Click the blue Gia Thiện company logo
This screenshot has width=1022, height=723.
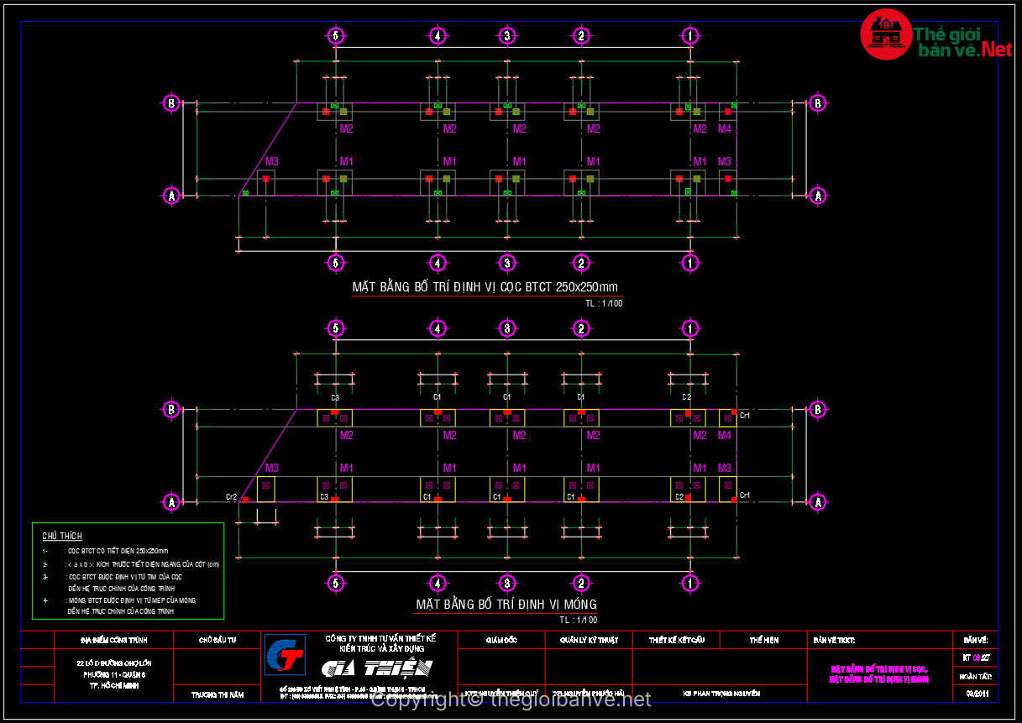(285, 654)
